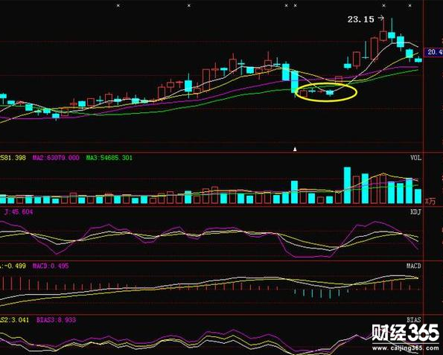
Task: Select the BIAS indicator panel label
Action: [414, 320]
